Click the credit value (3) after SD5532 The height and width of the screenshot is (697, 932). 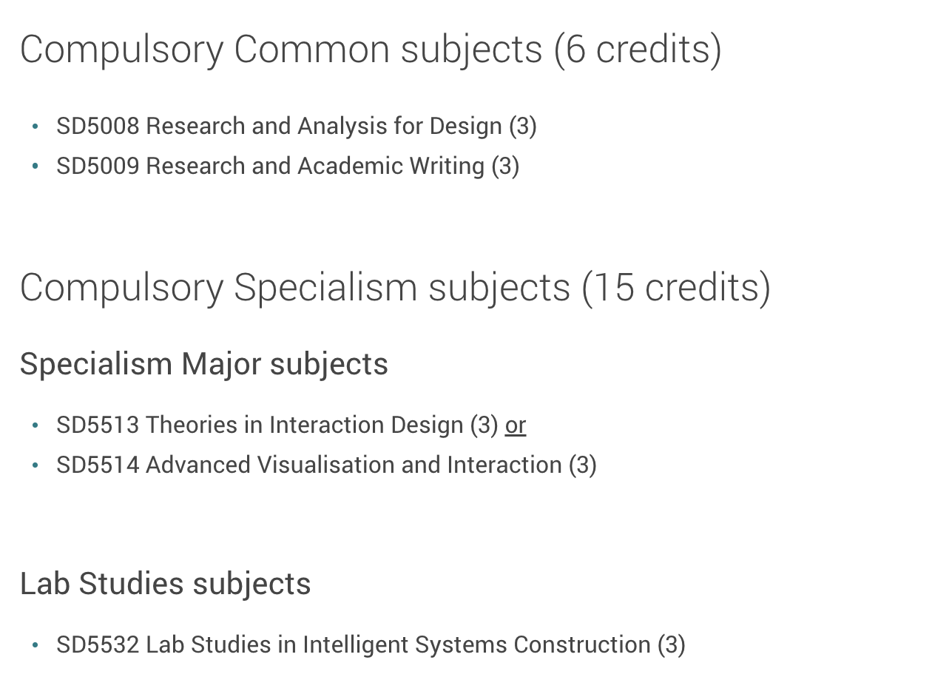point(672,645)
